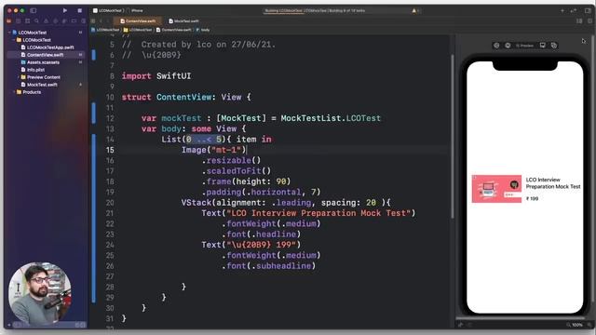
Task: Click LCOMockTest project breadcrumb in jump bar
Action: [105, 30]
